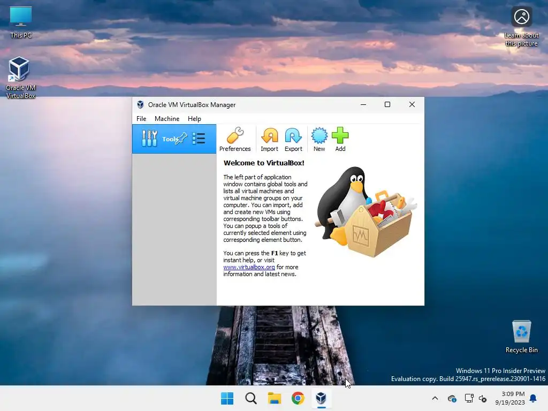
Task: Click the muted volume tray icon
Action: tap(483, 398)
